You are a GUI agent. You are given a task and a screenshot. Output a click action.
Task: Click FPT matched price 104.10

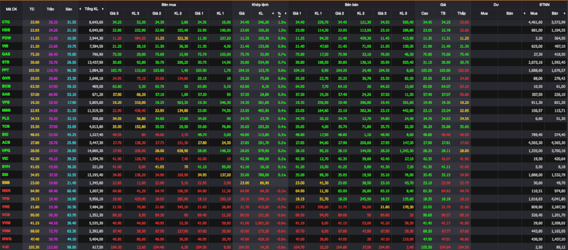(x=244, y=70)
